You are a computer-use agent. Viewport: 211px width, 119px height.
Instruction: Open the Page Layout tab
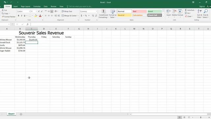pyautogui.click(x=26, y=6)
